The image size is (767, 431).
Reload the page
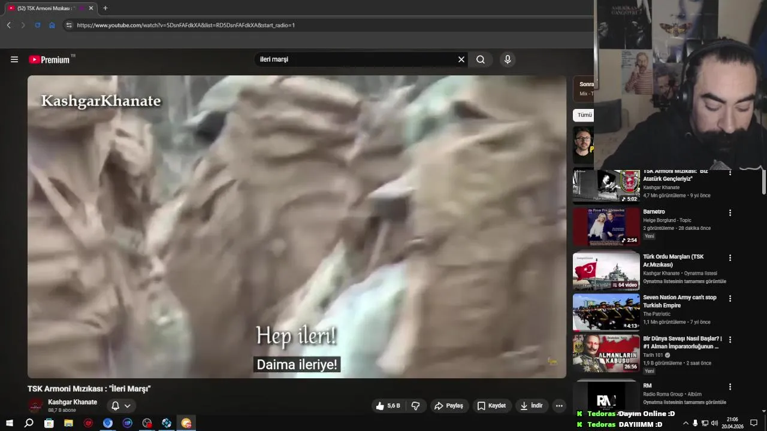click(37, 25)
